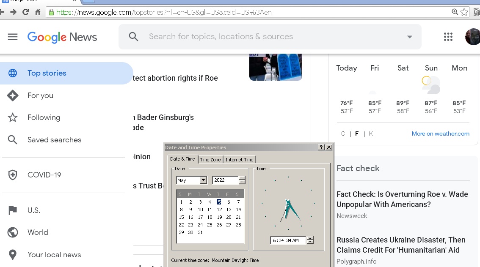
Task: Click the time stepper arrows
Action: [310, 240]
